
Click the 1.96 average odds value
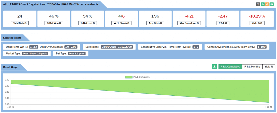click(155, 16)
